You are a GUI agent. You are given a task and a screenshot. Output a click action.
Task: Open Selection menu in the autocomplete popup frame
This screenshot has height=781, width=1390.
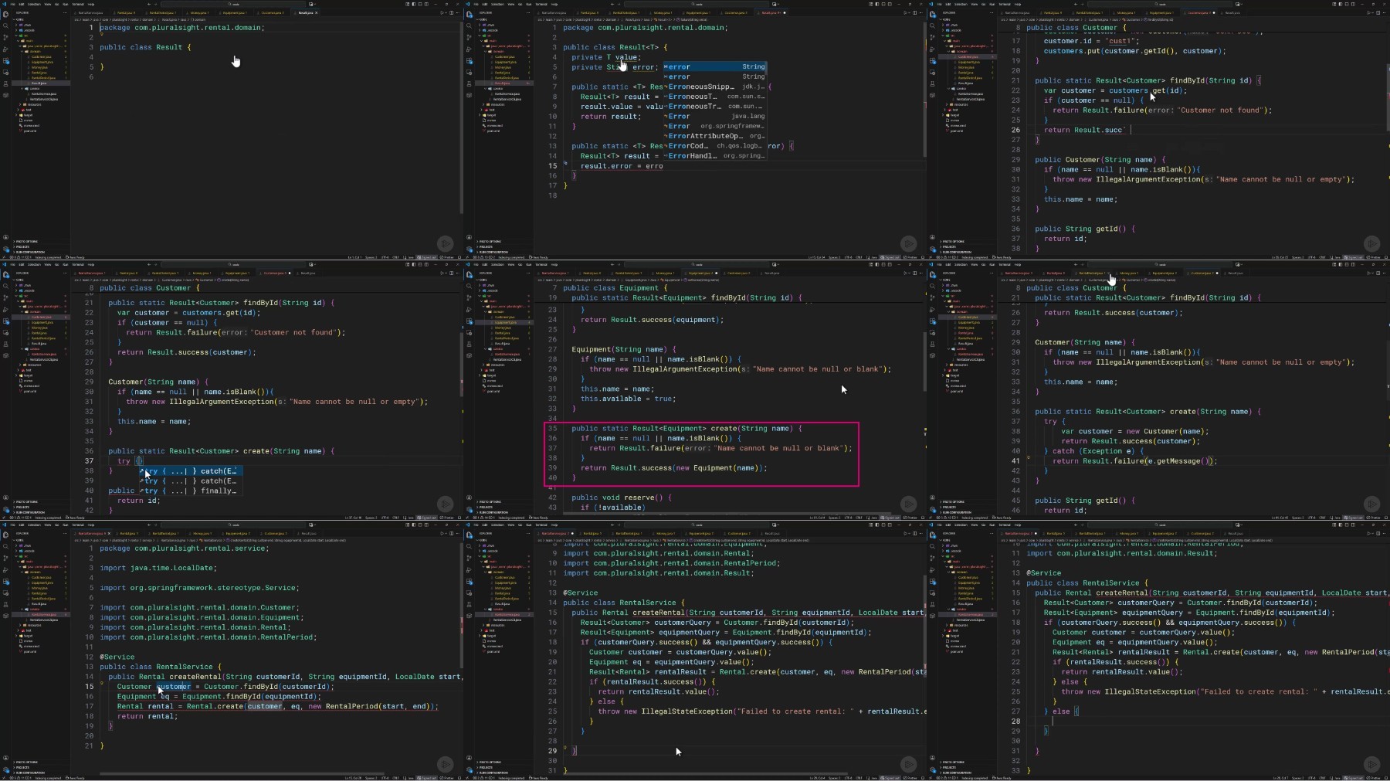497,4
